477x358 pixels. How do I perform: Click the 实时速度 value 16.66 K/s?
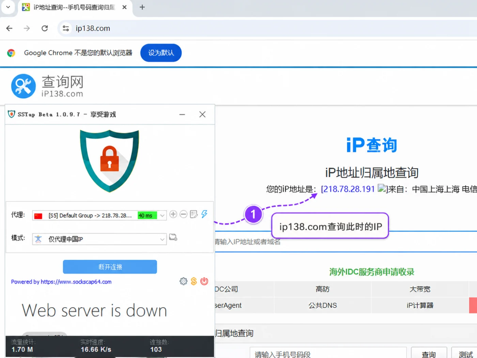(96, 349)
